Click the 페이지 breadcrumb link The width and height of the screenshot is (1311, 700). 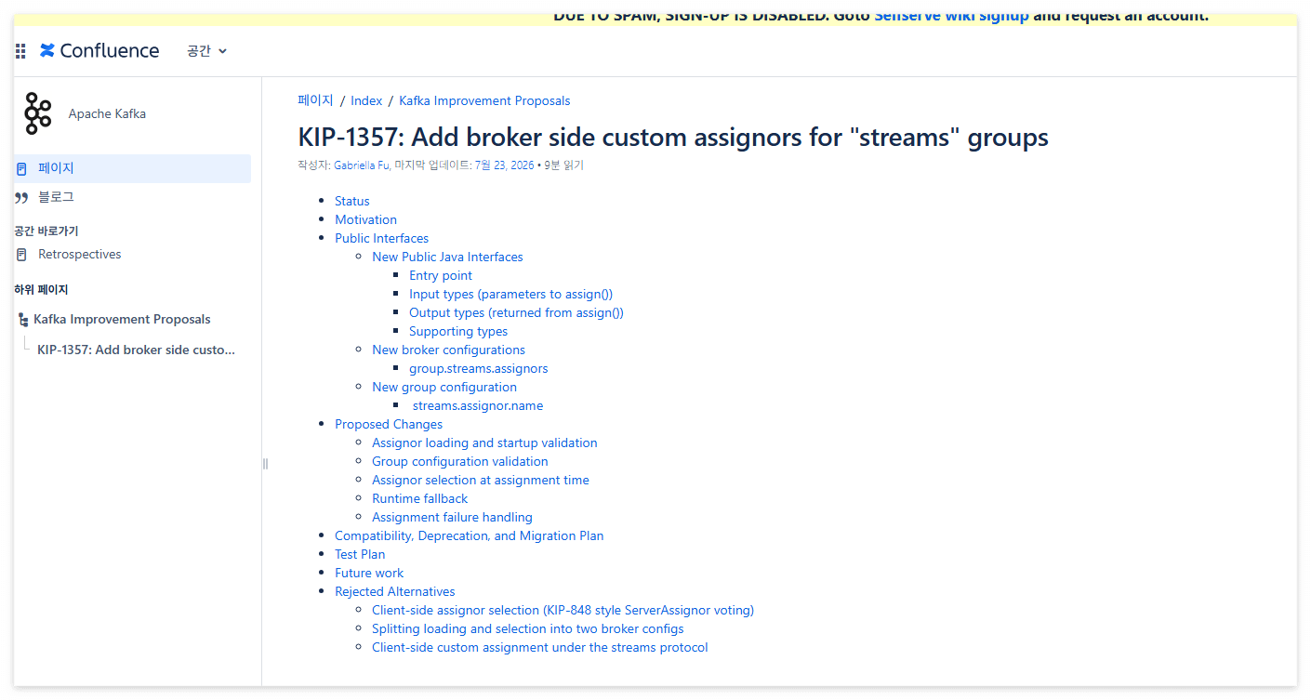(x=316, y=100)
